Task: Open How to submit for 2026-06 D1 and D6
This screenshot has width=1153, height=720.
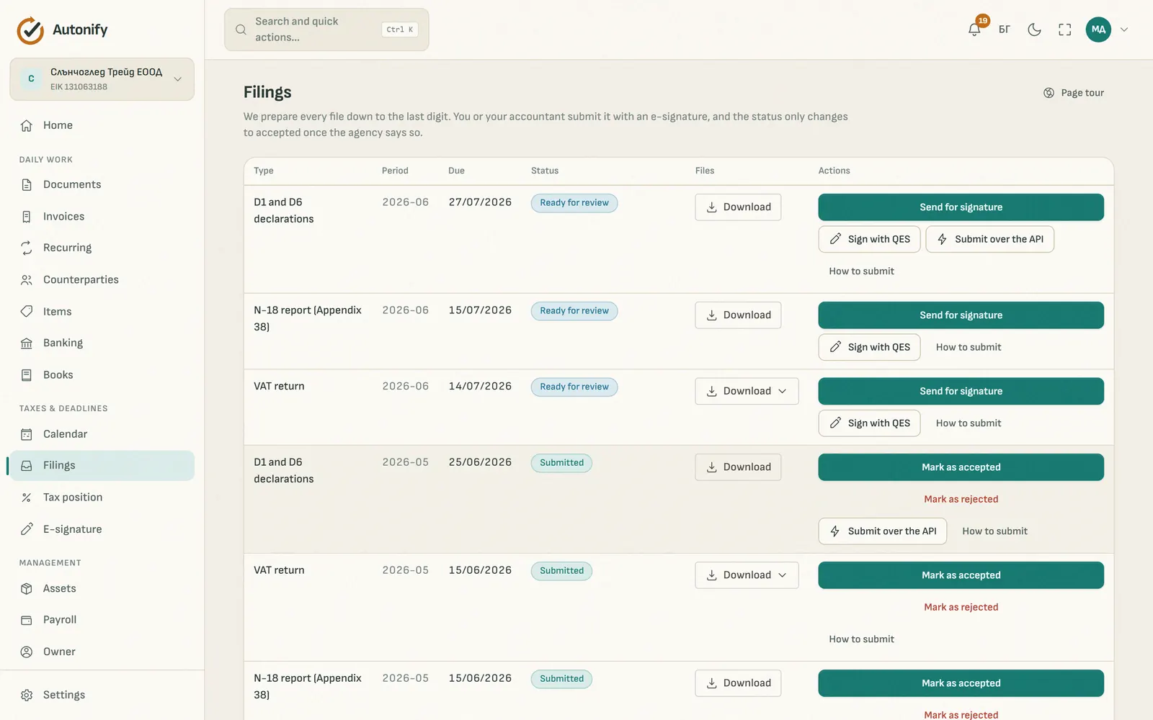Action: pos(861,271)
